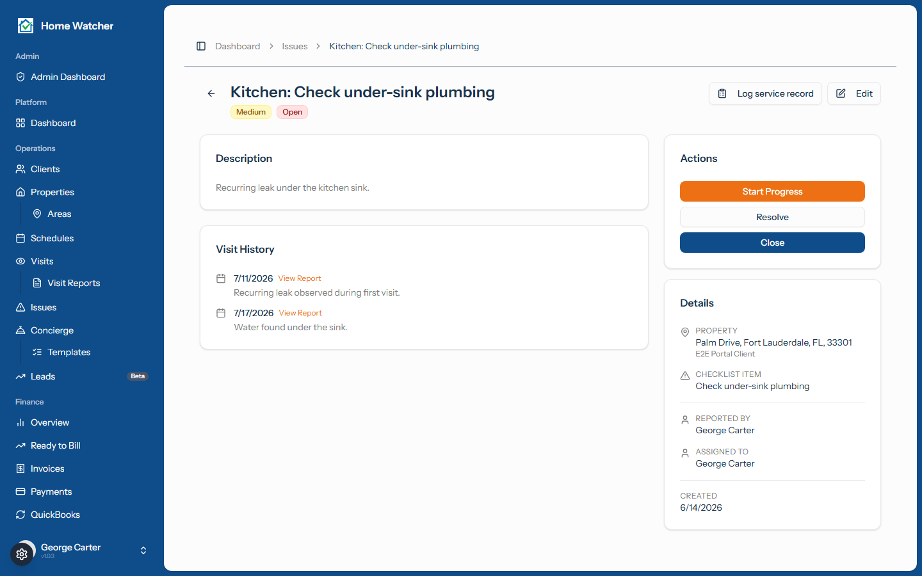Image resolution: width=922 pixels, height=576 pixels.
Task: Open the settings gear icon
Action: (22, 554)
